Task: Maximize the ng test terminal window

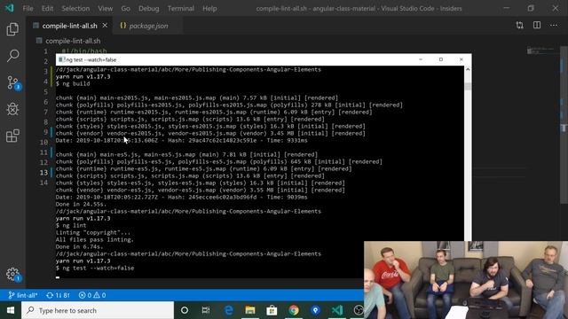Action: click(x=441, y=59)
